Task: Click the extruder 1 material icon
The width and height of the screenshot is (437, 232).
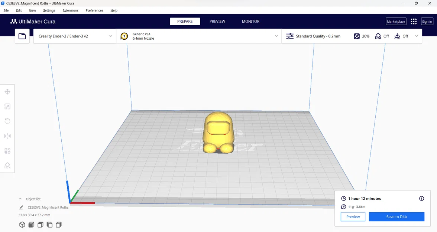Action: point(124,36)
